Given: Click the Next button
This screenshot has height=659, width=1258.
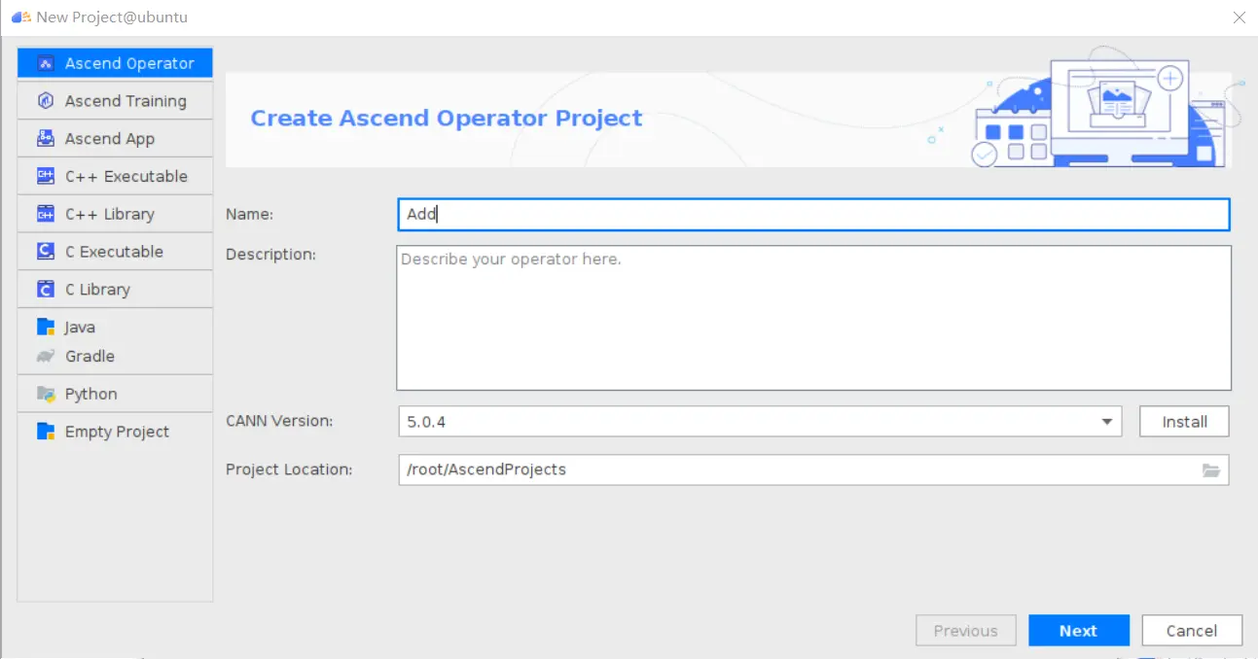Looking at the screenshot, I should click(1079, 631).
